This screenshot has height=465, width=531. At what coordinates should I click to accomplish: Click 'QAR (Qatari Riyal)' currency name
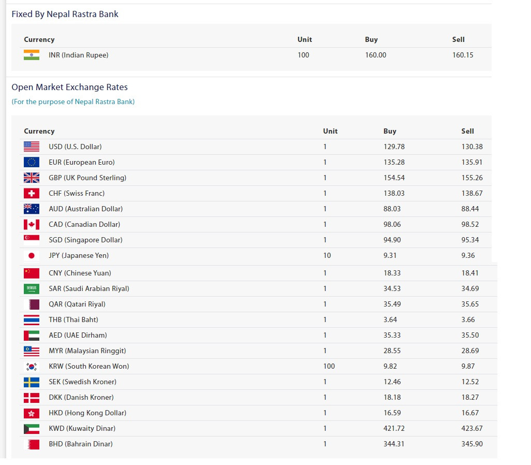(77, 304)
